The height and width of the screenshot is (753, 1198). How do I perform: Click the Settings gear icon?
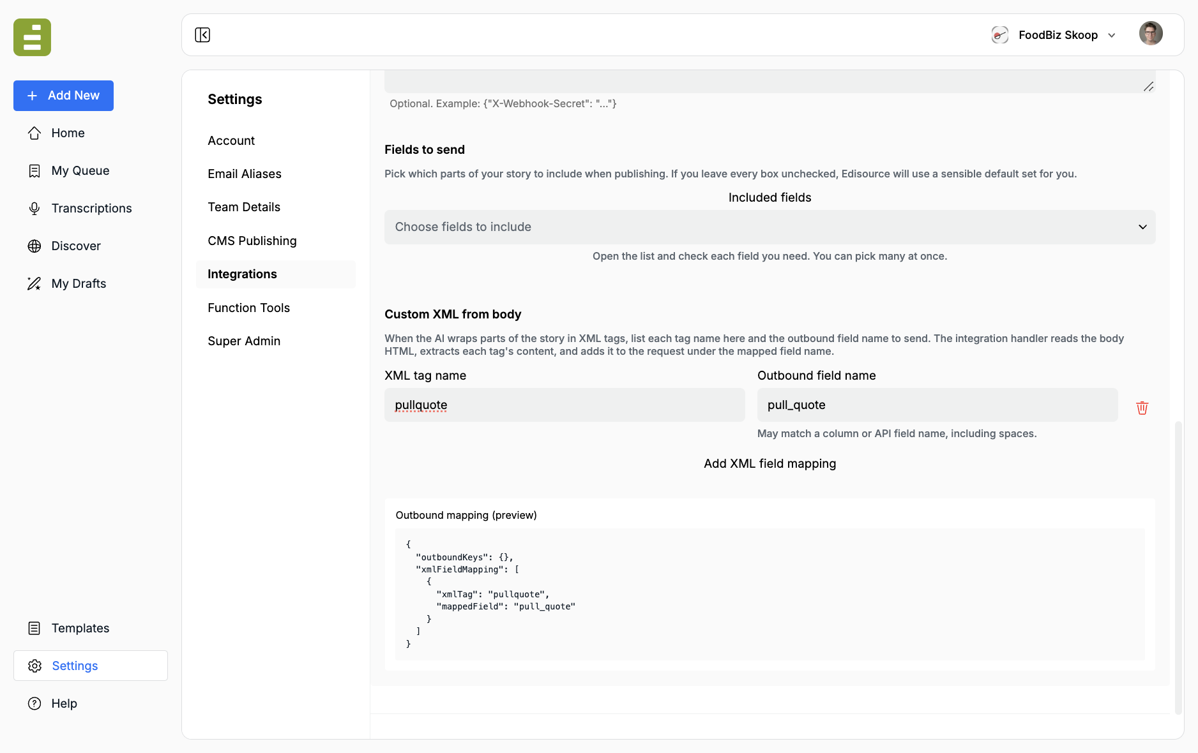pos(34,666)
